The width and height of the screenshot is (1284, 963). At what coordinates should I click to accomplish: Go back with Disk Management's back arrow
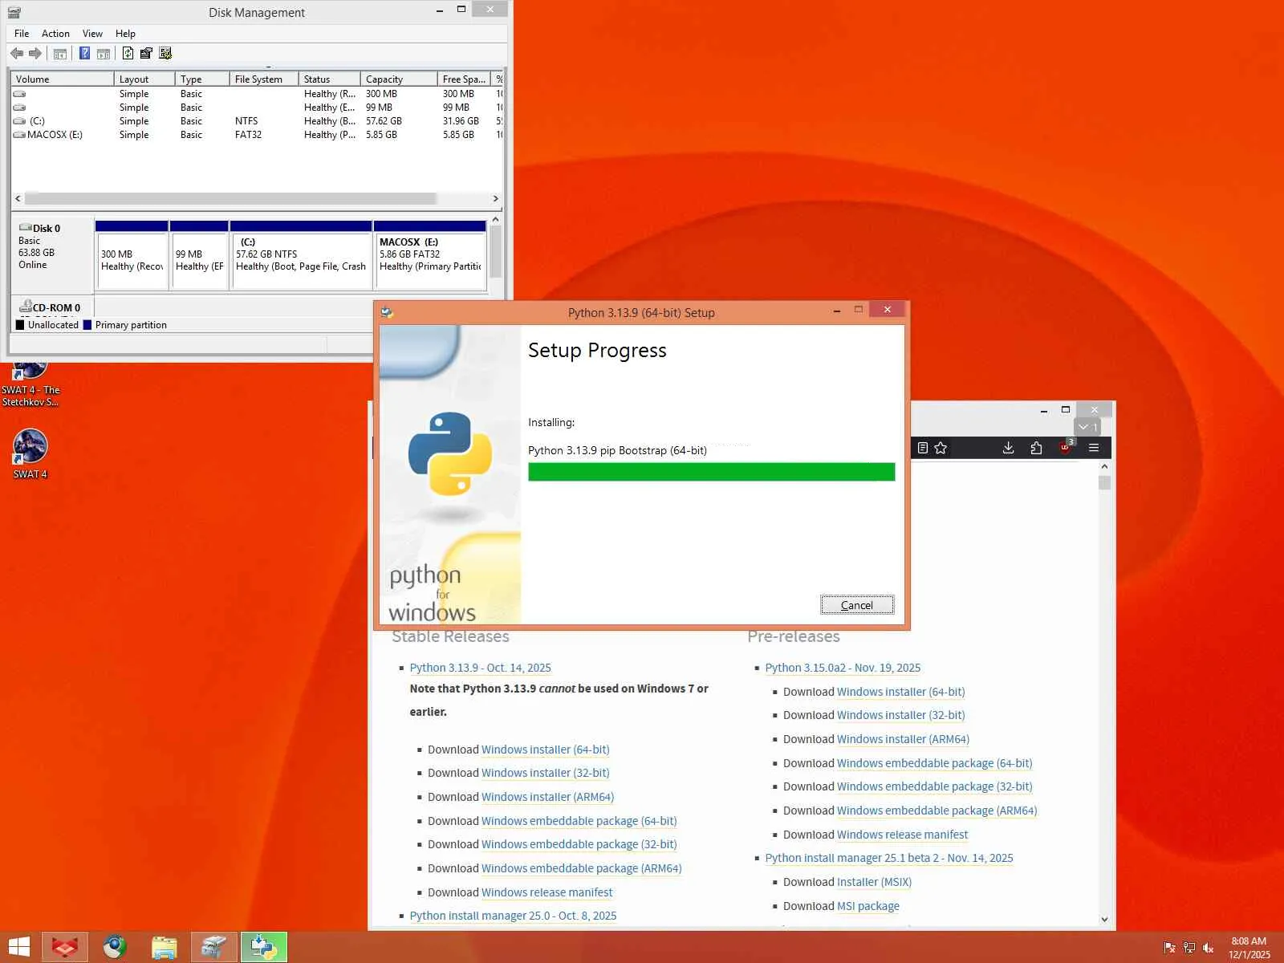[16, 54]
